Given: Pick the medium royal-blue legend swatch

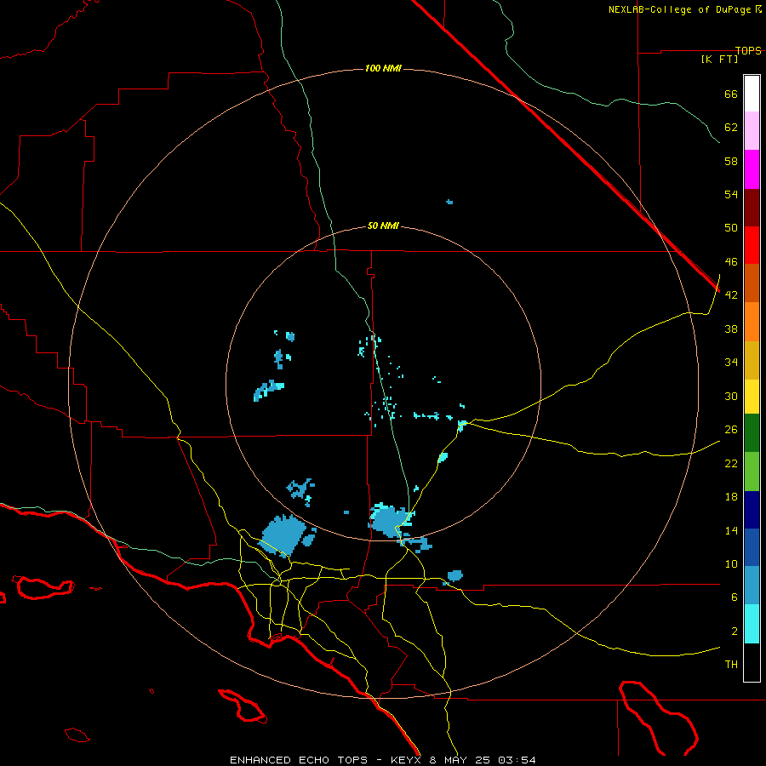Looking at the screenshot, I should 752,547.
